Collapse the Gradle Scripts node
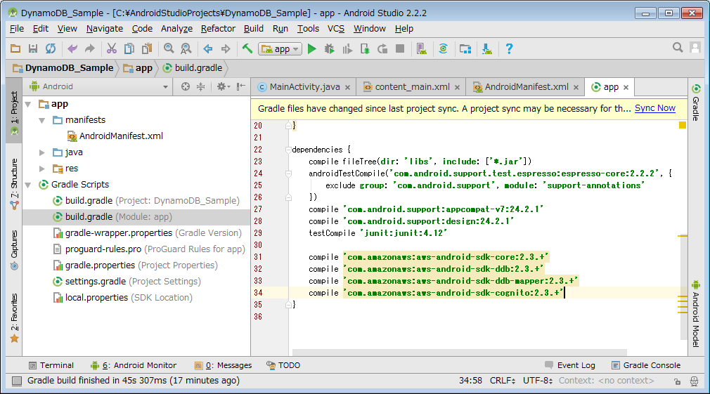The image size is (710, 394). (x=28, y=185)
